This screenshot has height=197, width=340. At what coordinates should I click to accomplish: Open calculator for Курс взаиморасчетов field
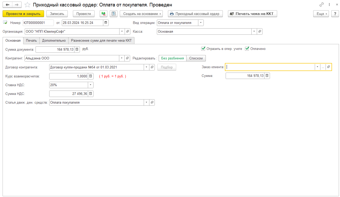91,76
